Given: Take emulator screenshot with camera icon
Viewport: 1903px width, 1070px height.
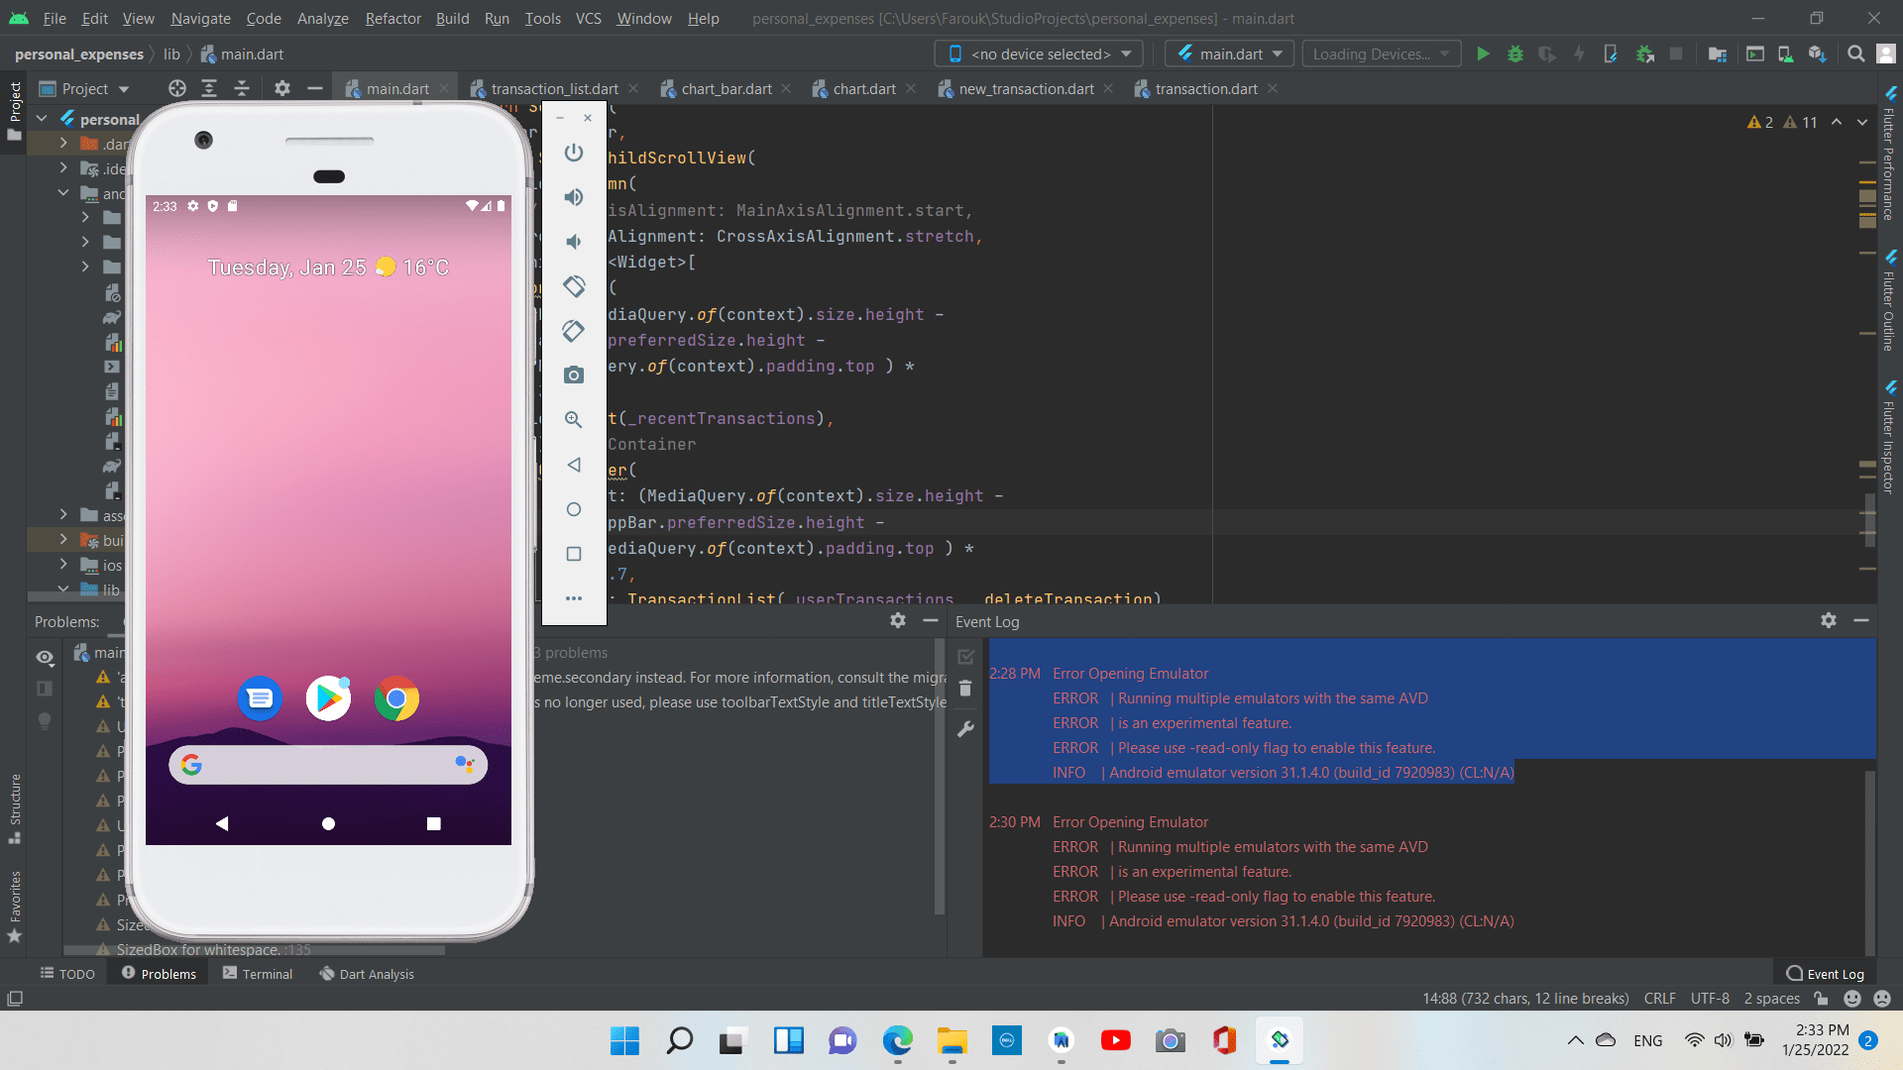Looking at the screenshot, I should (x=573, y=375).
